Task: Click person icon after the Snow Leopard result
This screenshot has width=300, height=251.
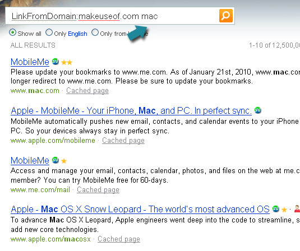Action: [x=297, y=209]
